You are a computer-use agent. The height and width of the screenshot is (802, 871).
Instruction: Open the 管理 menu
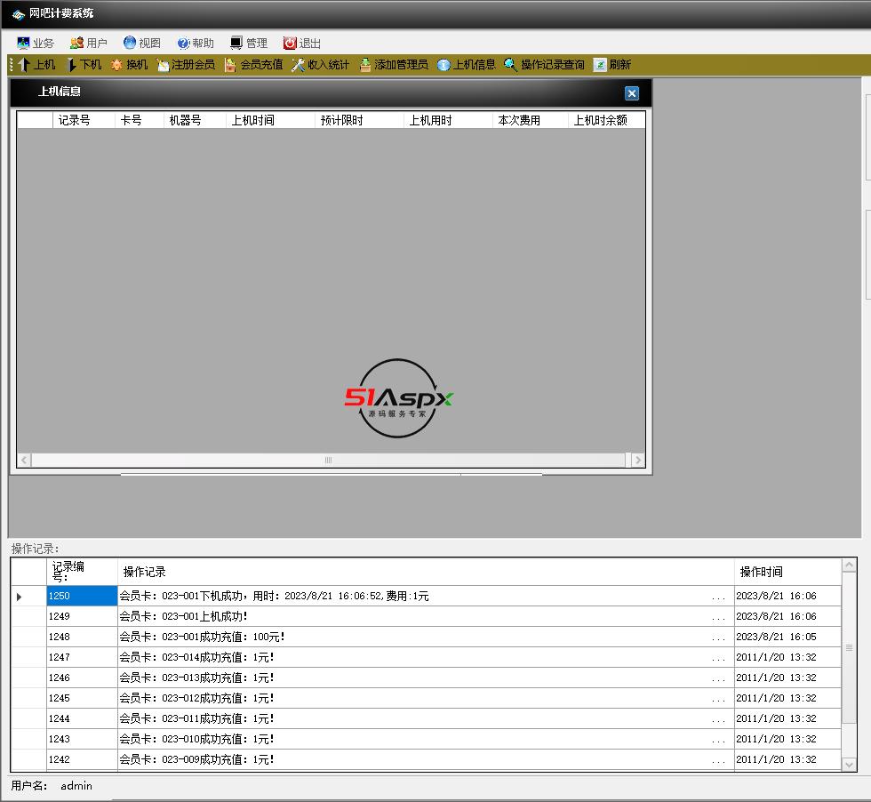click(x=248, y=43)
